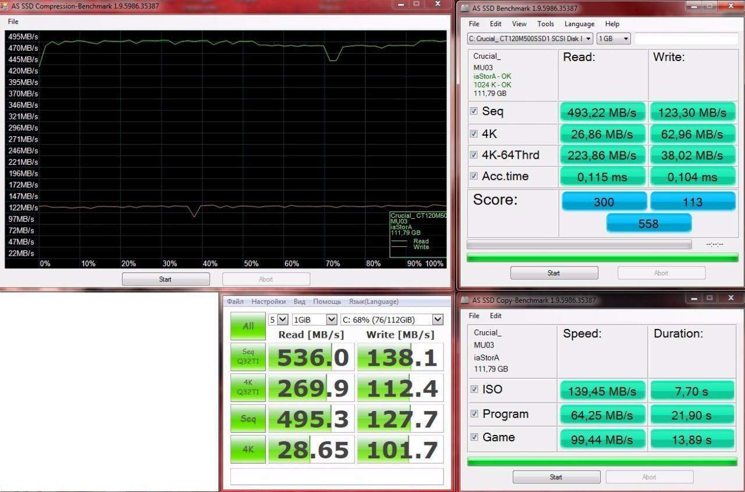The height and width of the screenshot is (492, 745).
Task: Toggle the ISO copy test checkbox
Action: tap(474, 389)
